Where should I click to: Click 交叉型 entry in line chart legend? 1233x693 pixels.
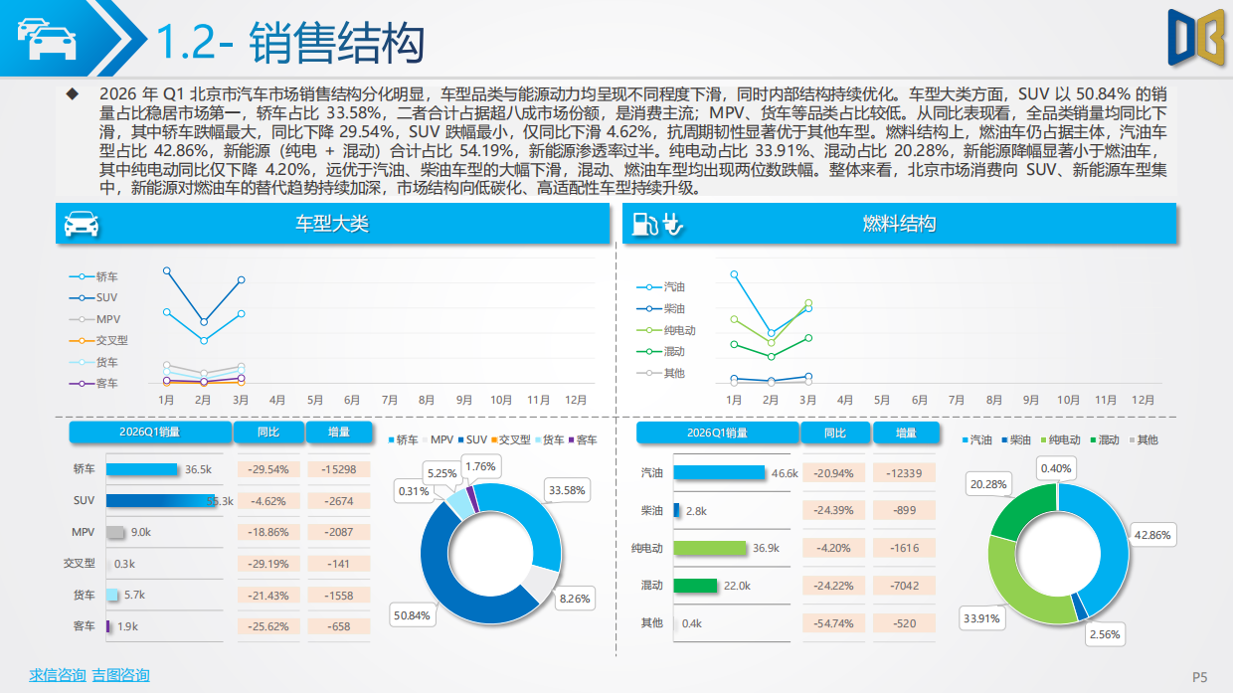pyautogui.click(x=97, y=340)
